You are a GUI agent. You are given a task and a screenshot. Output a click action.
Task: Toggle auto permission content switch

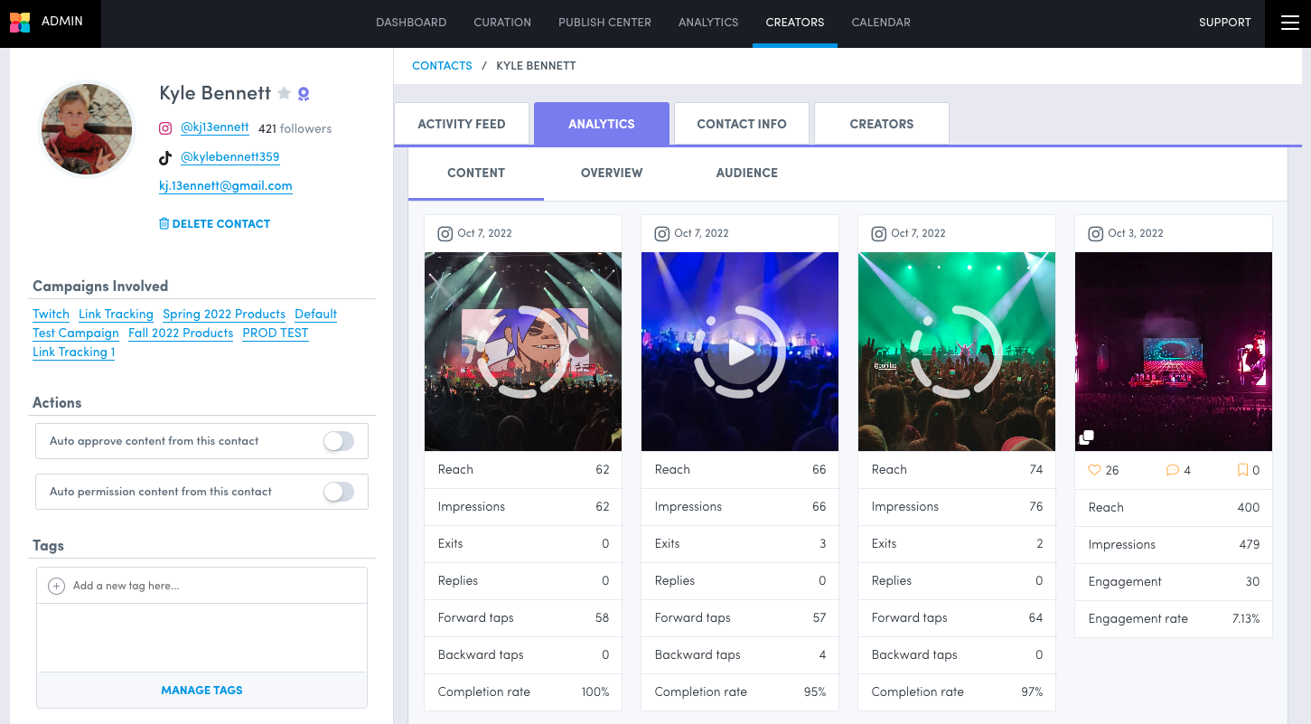(x=339, y=492)
